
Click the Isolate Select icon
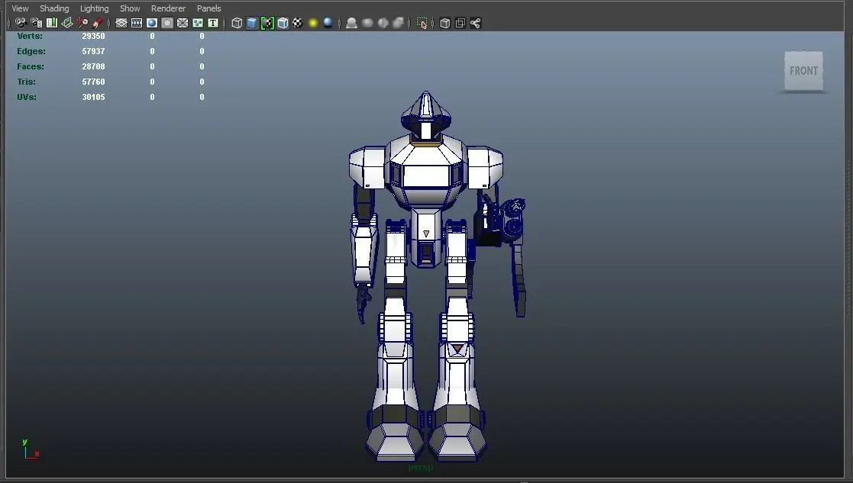pos(422,23)
